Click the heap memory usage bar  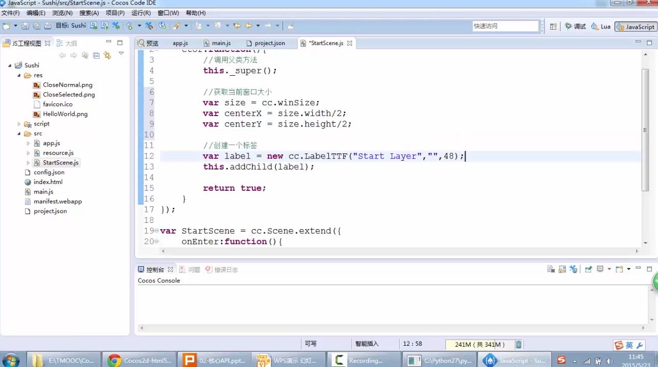pos(479,344)
